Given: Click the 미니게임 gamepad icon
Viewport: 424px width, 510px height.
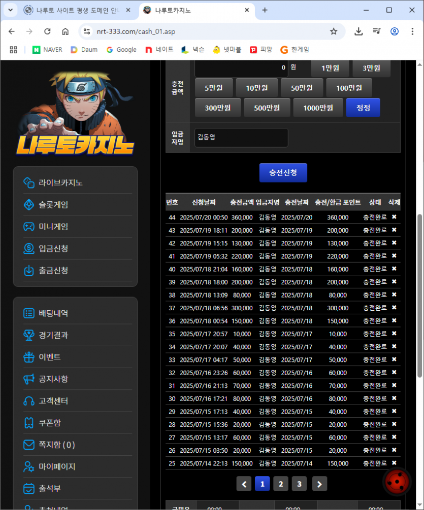Looking at the screenshot, I should tap(28, 227).
